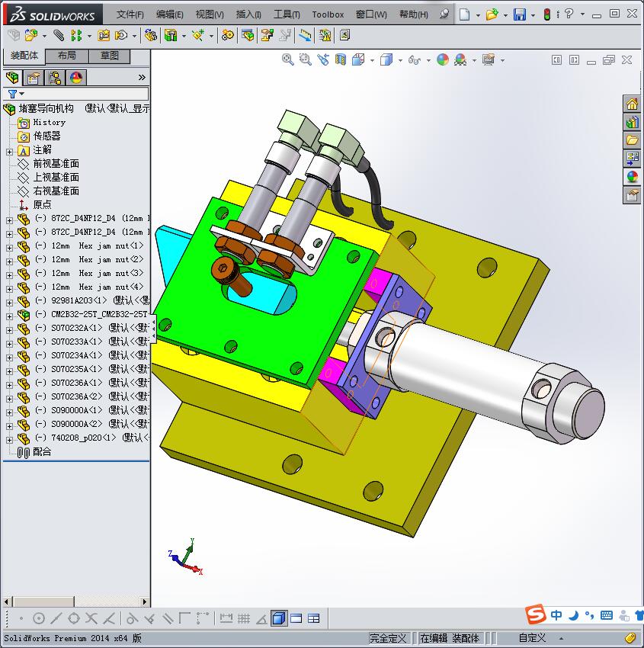Expand the S070232A<1> component node
644x648 pixels.
[9, 330]
